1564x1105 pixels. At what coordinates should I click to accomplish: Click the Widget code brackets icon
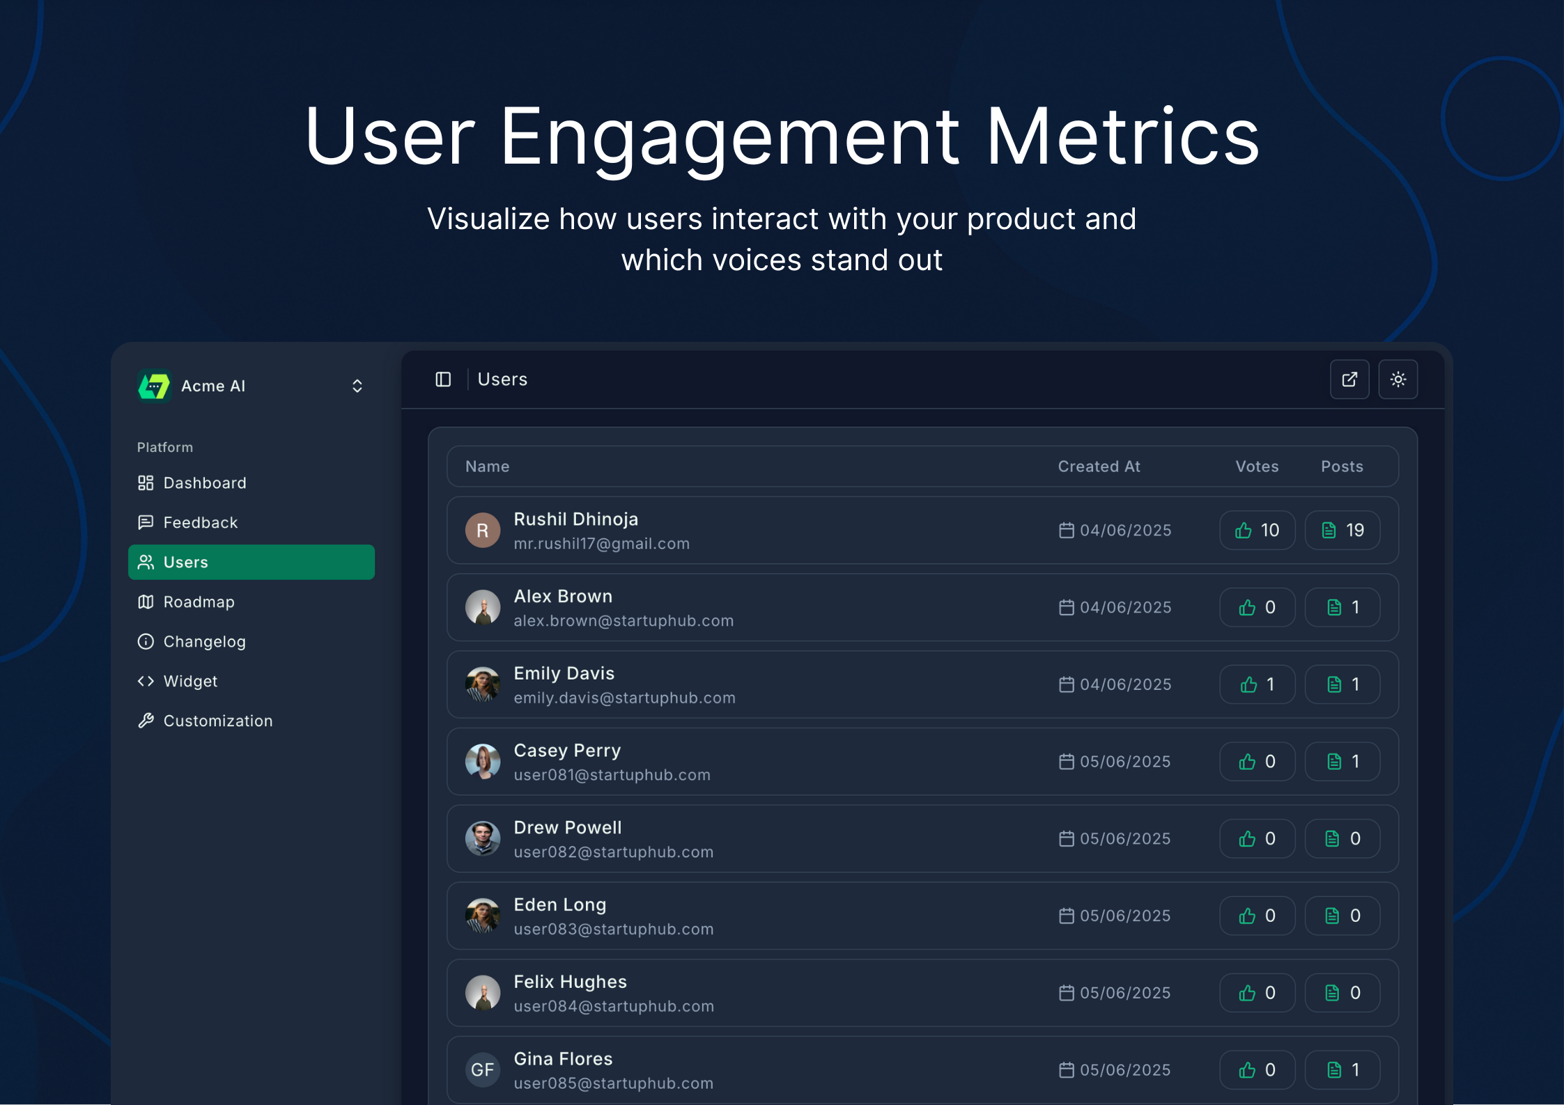pos(146,682)
